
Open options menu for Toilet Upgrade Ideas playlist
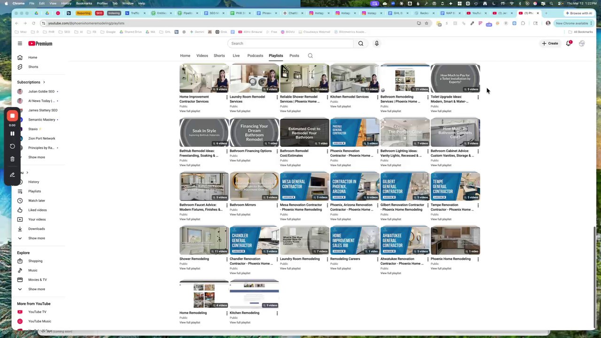(x=478, y=97)
